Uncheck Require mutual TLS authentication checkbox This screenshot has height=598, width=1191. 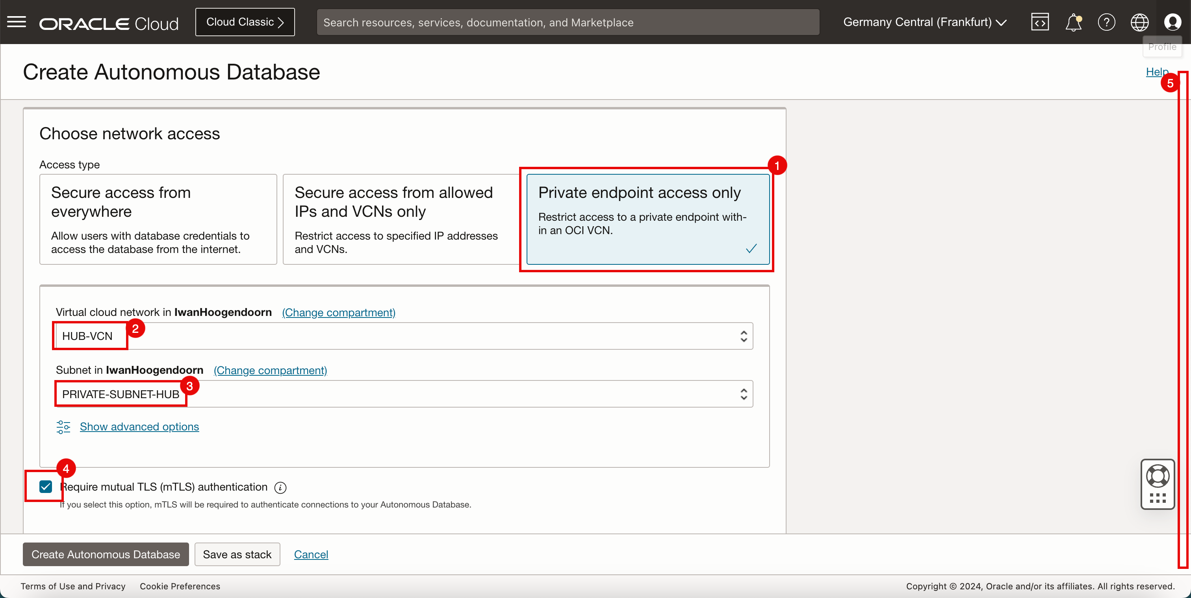click(46, 487)
